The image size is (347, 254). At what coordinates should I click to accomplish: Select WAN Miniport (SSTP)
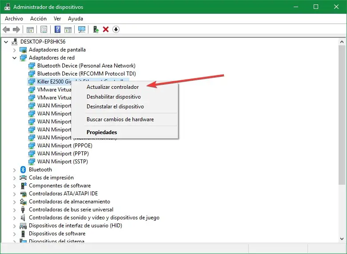click(62, 162)
